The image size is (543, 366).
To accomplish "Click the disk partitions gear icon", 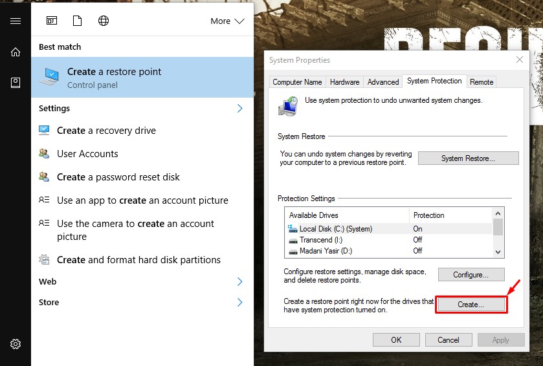I will point(44,259).
